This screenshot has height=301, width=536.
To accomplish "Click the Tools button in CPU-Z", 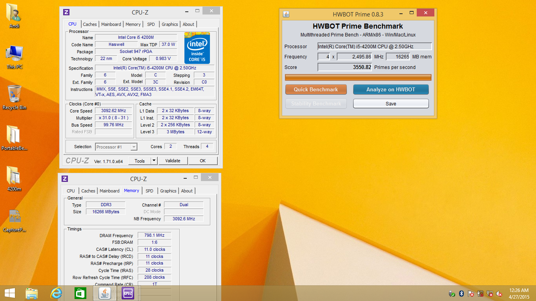I will coord(140,161).
